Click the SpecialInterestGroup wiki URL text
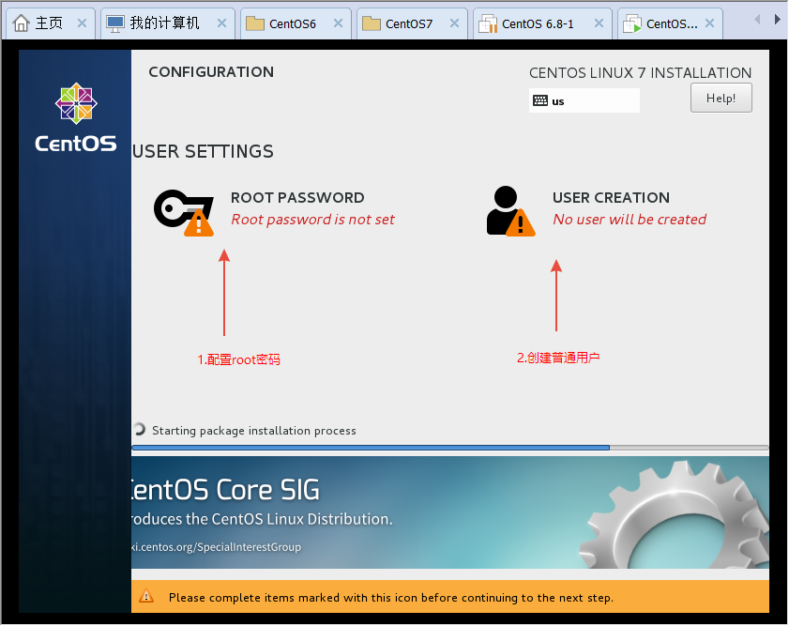 click(x=217, y=547)
